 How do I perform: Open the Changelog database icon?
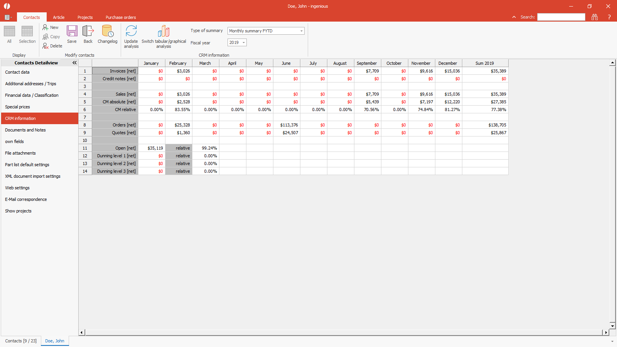[107, 32]
